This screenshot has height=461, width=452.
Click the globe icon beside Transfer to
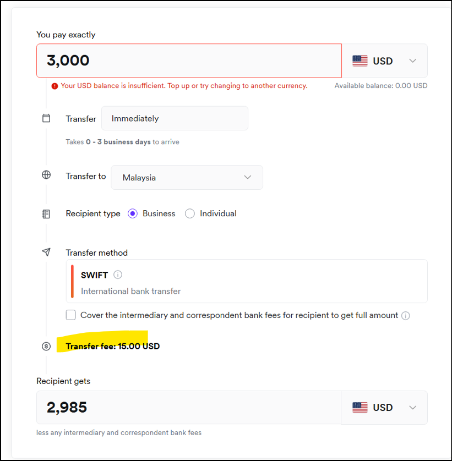pyautogui.click(x=46, y=175)
